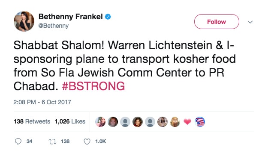View the 1,026 Likes list

tap(70, 121)
